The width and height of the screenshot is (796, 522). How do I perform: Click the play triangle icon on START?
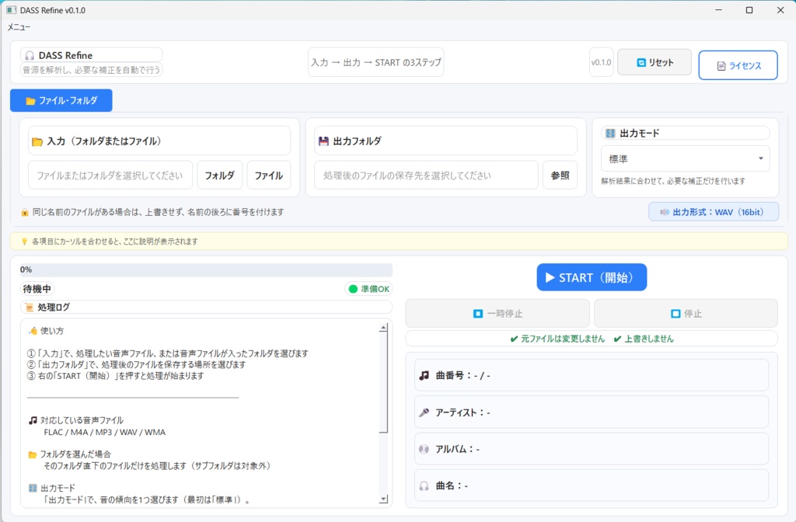pos(550,277)
